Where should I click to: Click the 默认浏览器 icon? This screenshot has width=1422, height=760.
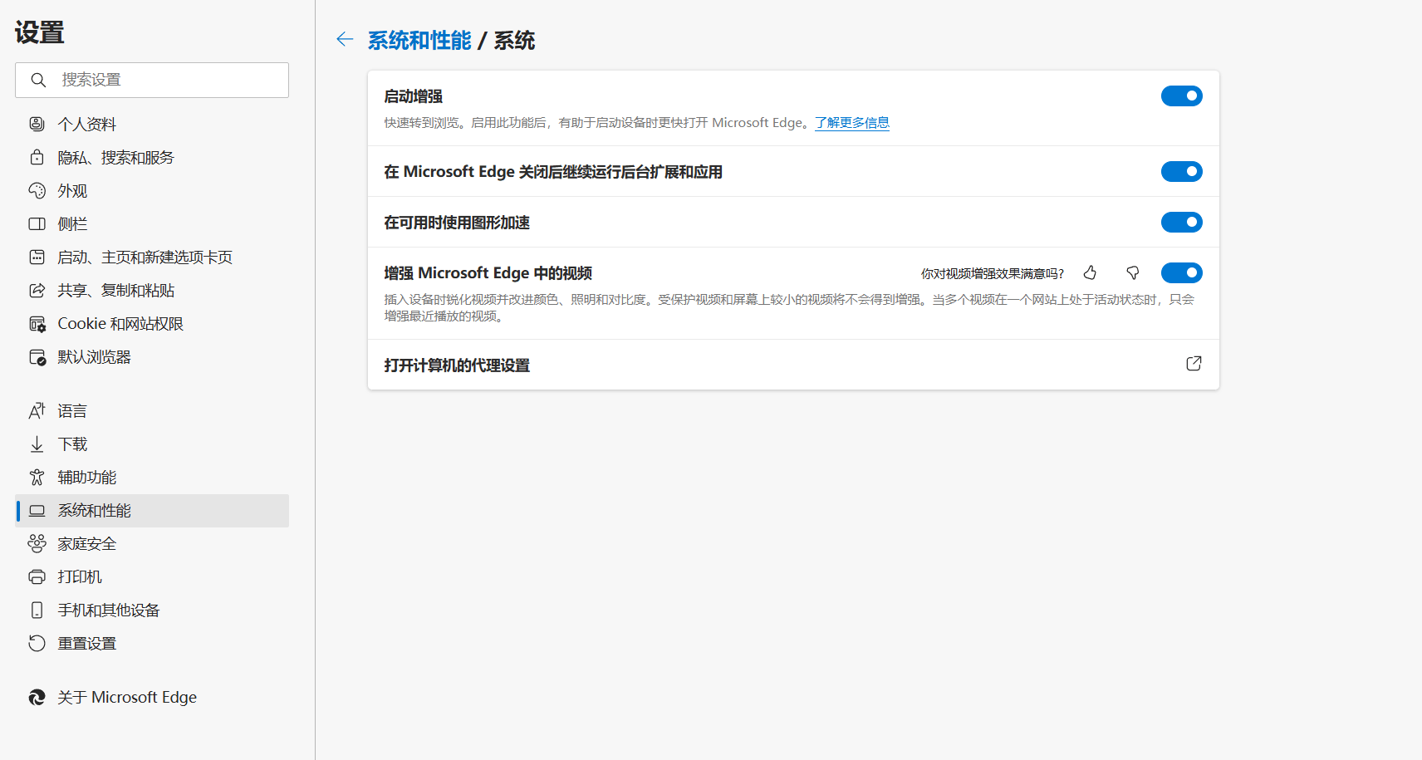click(x=37, y=356)
